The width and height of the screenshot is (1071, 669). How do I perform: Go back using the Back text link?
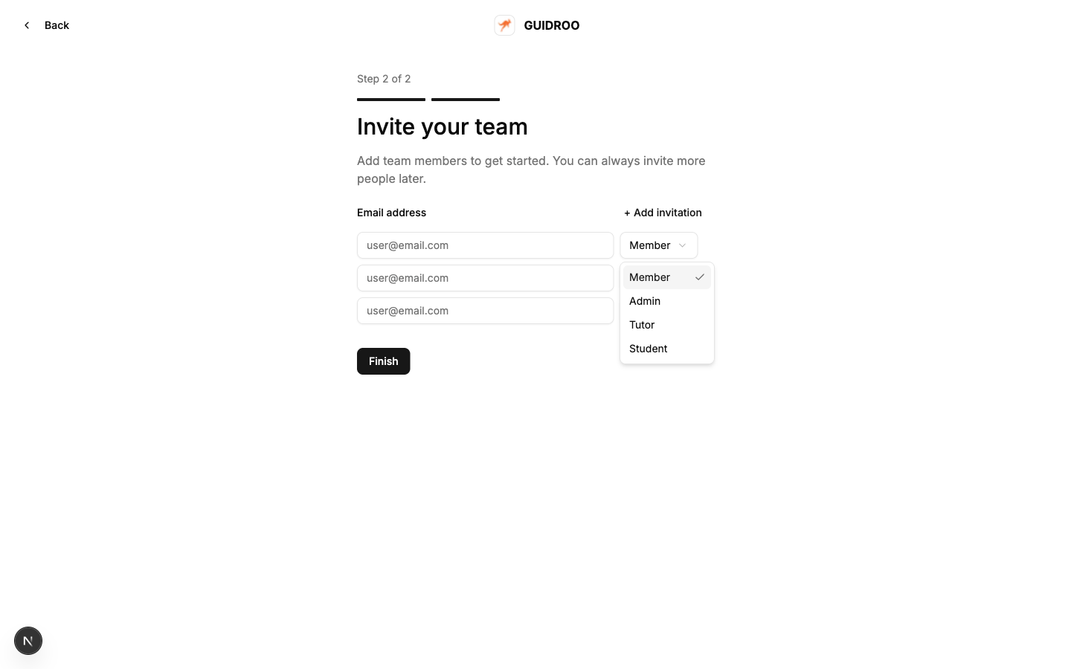click(57, 25)
